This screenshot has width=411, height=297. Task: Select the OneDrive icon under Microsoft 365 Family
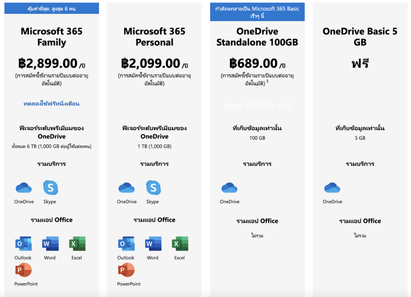[x=23, y=188]
